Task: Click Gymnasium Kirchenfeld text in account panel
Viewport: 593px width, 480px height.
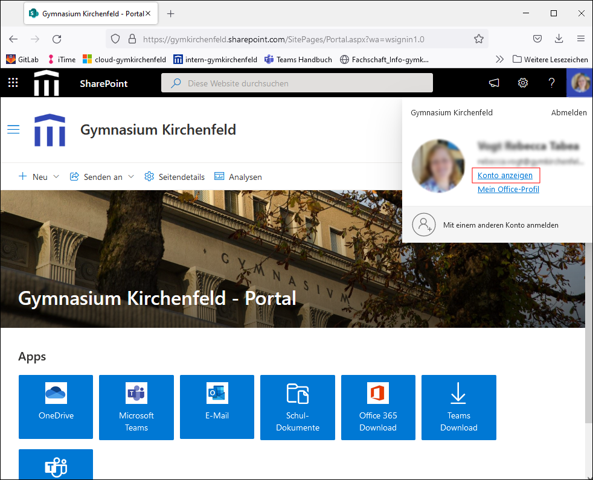Action: (x=452, y=112)
